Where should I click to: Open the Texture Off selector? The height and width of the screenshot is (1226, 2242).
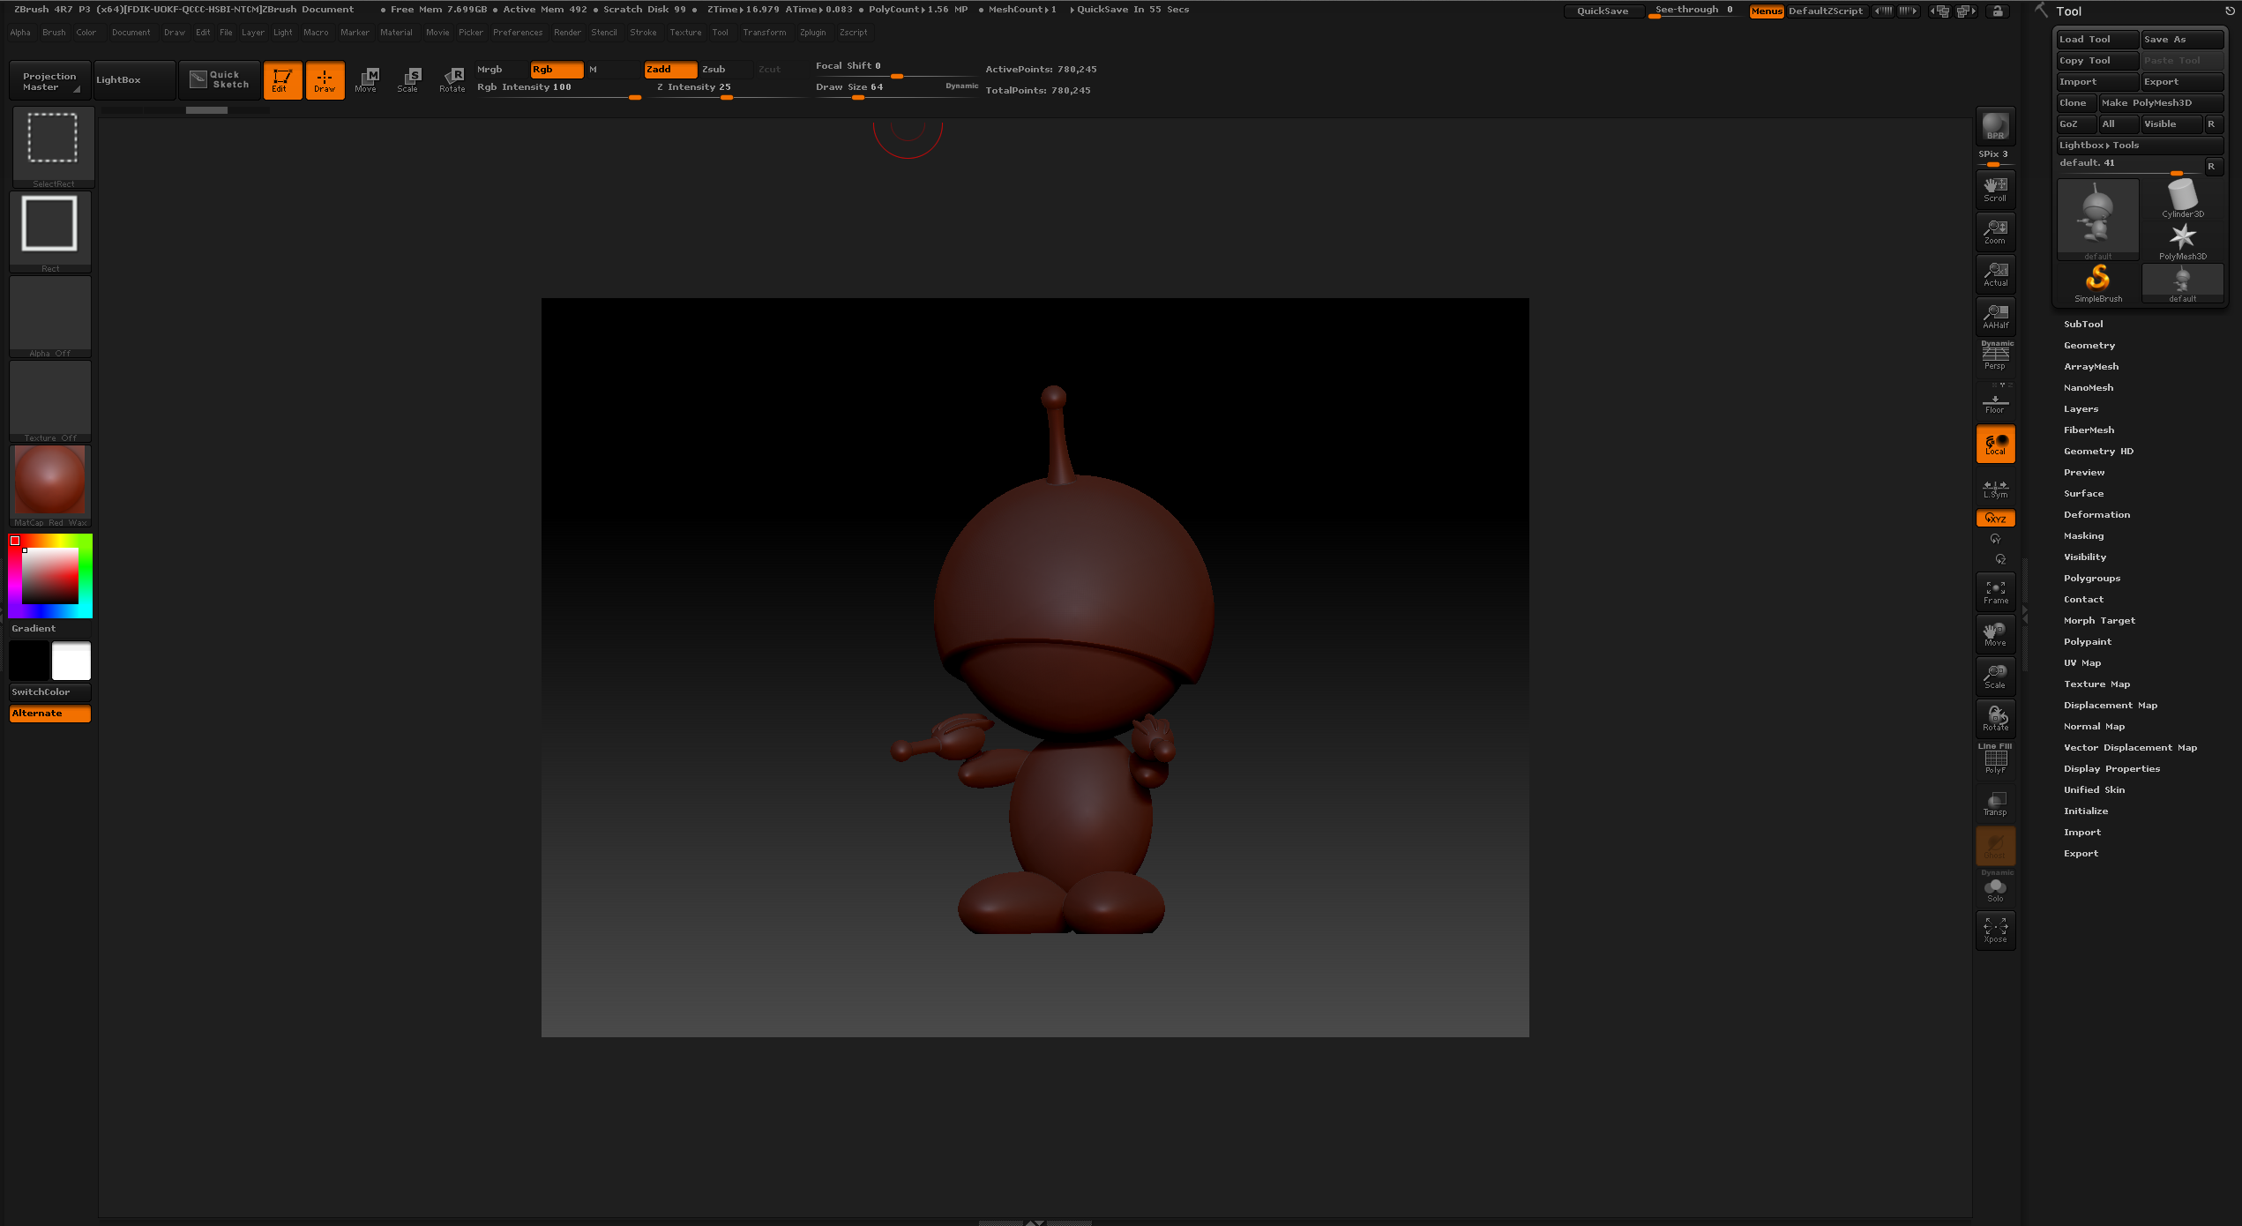(50, 401)
